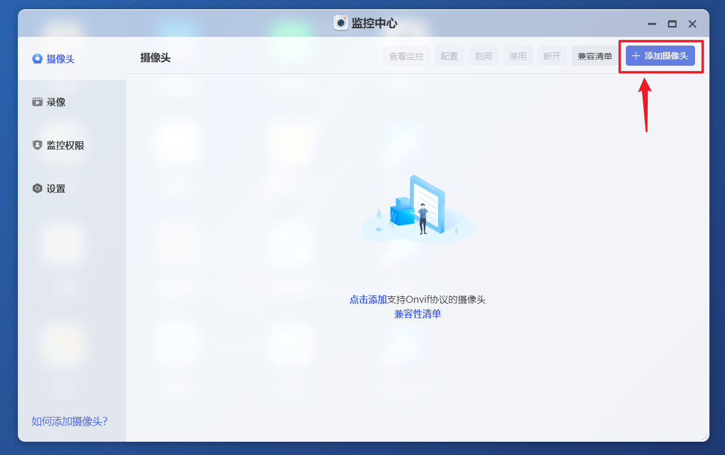Open the 兼容清单 compatibility list
725x455 pixels.
tap(594, 55)
